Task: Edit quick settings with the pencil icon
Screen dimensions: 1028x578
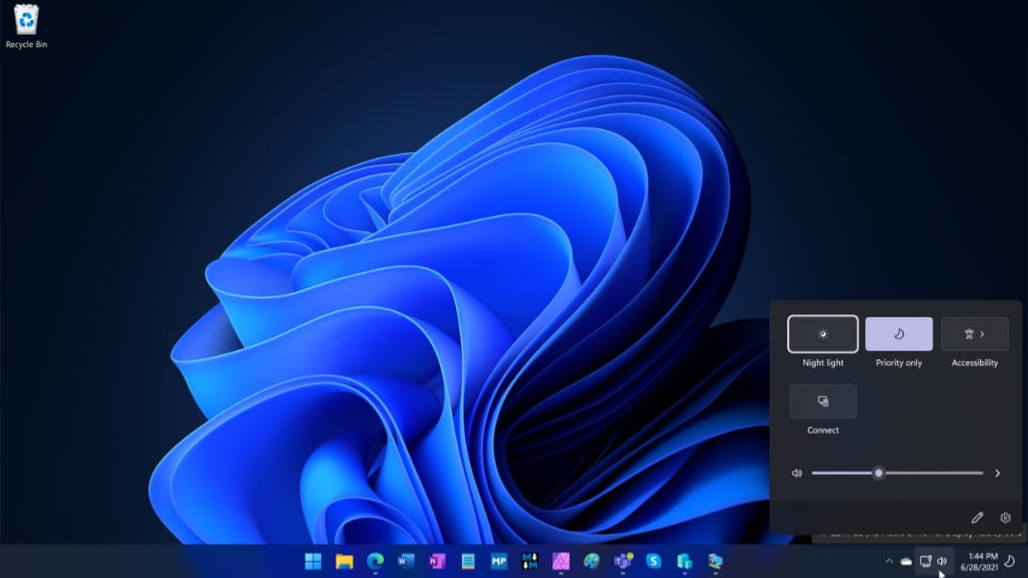Action: click(x=977, y=518)
